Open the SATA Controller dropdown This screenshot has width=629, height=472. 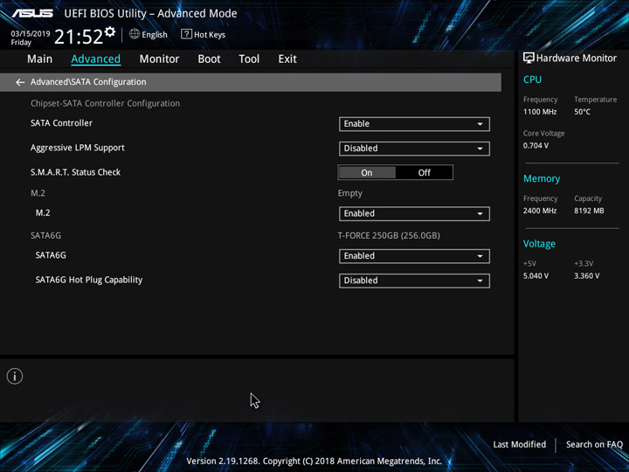click(414, 124)
